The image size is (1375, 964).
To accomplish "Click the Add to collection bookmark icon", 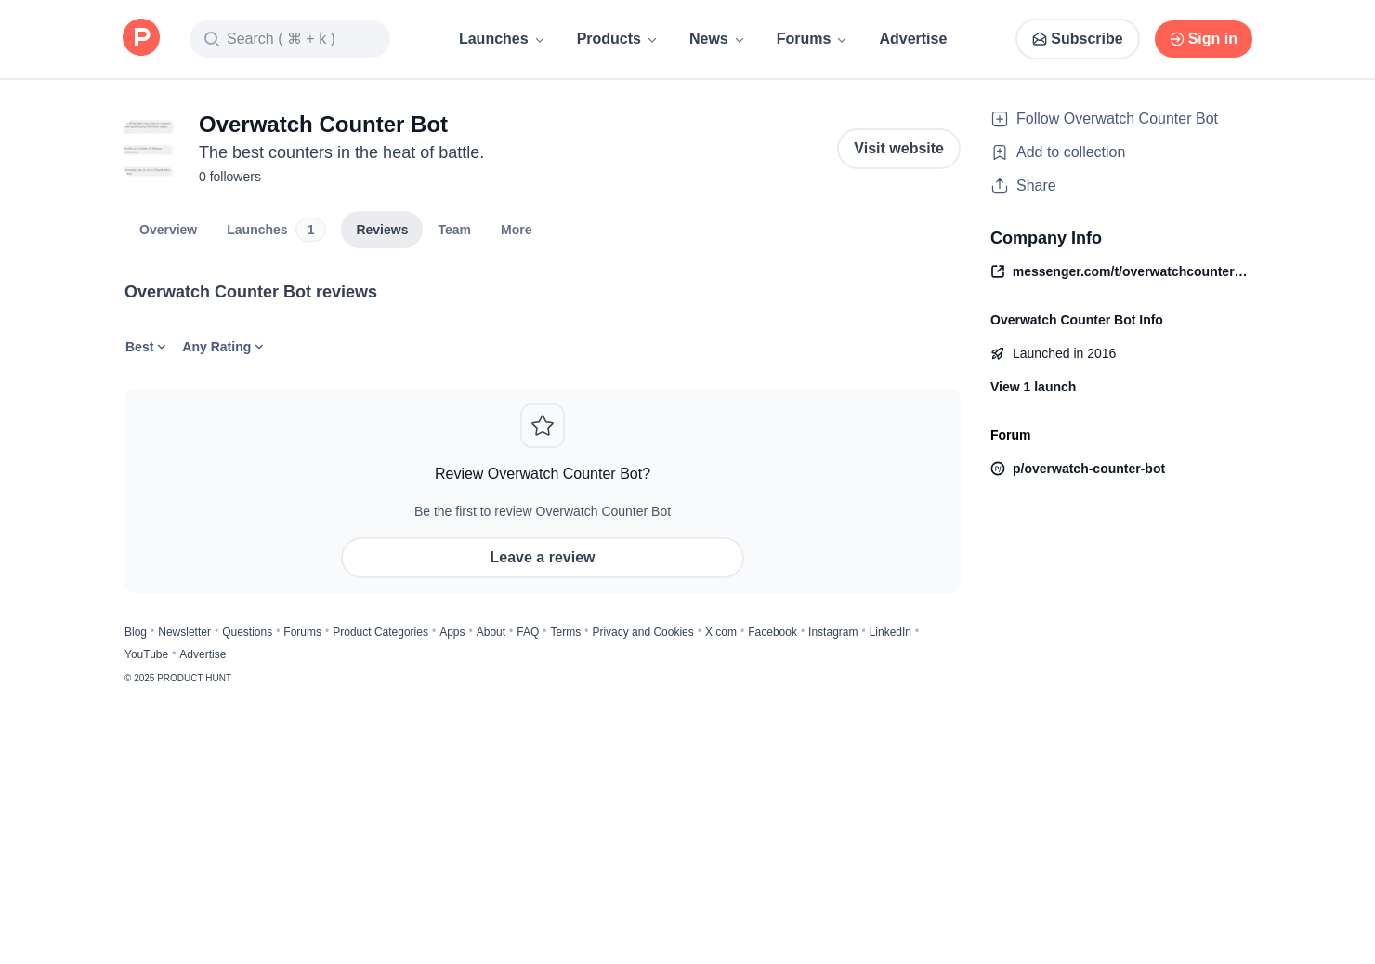I will (1000, 152).
